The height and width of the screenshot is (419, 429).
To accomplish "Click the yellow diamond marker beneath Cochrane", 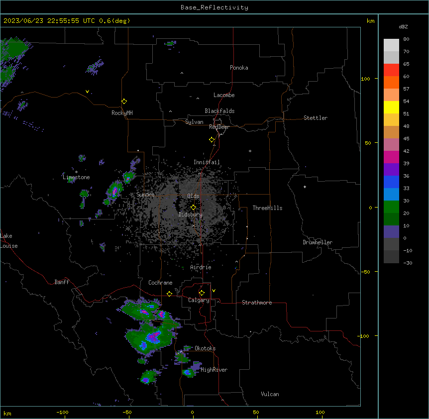I will point(169,294).
